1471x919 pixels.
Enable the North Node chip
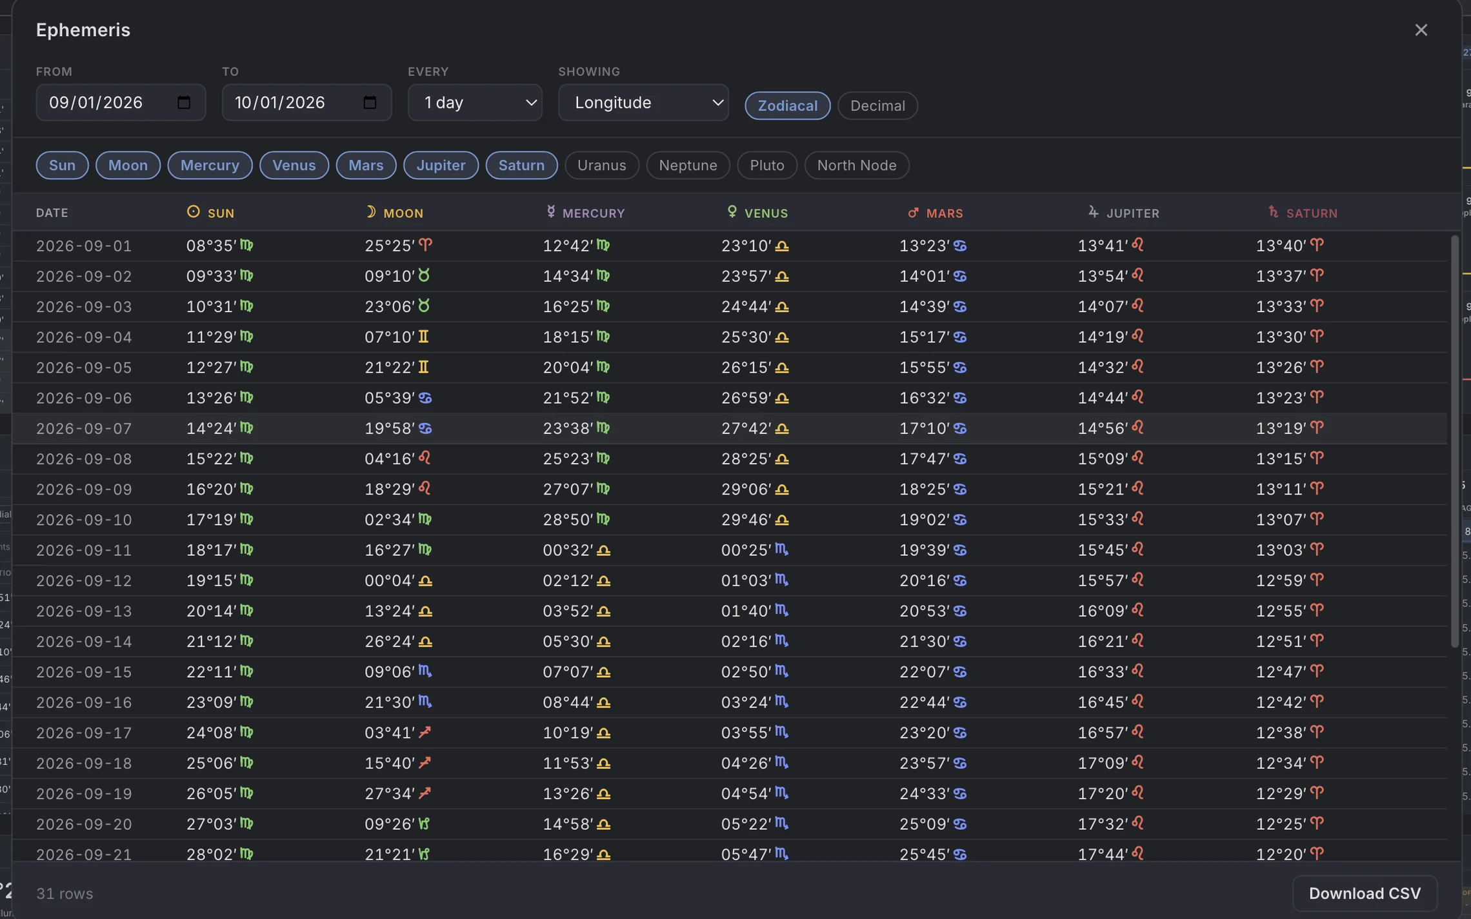pos(856,165)
